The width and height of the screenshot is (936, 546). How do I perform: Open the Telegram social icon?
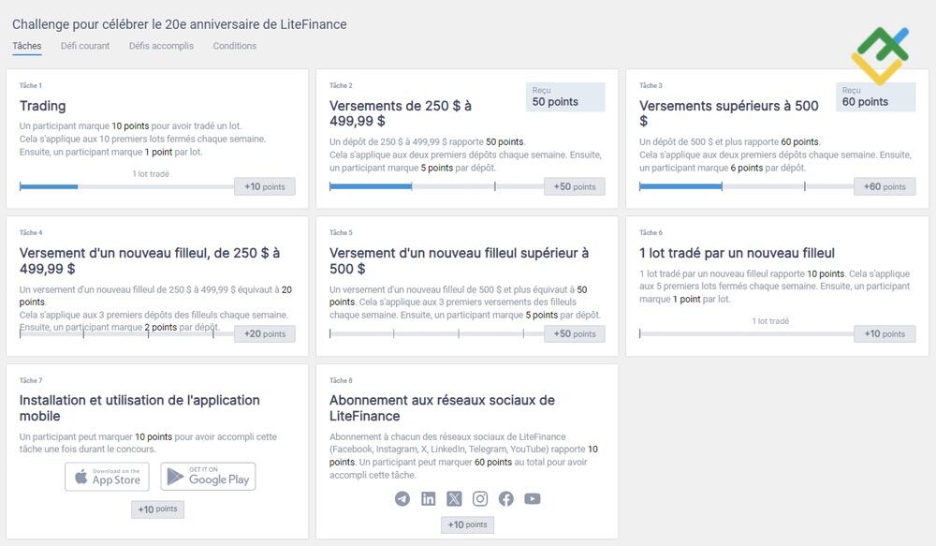pyautogui.click(x=402, y=499)
